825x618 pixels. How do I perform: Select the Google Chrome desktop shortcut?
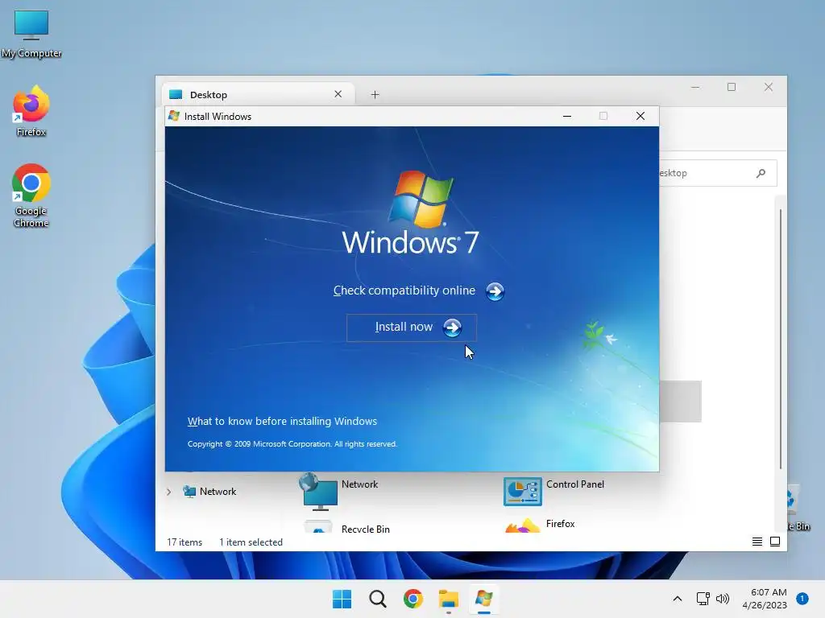pos(31,196)
